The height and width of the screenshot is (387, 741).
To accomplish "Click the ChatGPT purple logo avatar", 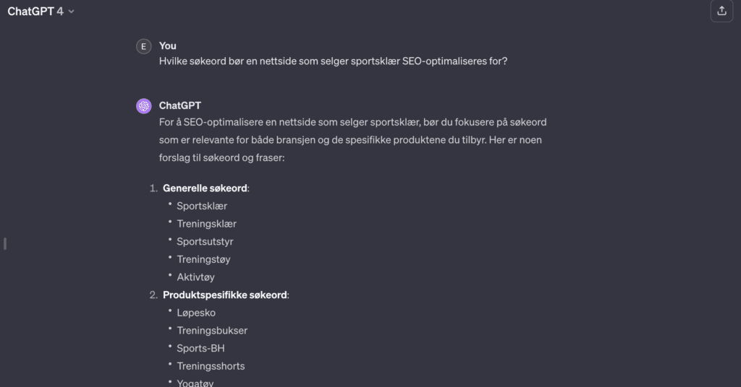I will click(144, 106).
